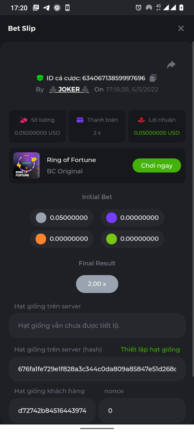Screen dimensions: 194x432
Task: Share this bet slip via arrow icon
Action: point(171,65)
